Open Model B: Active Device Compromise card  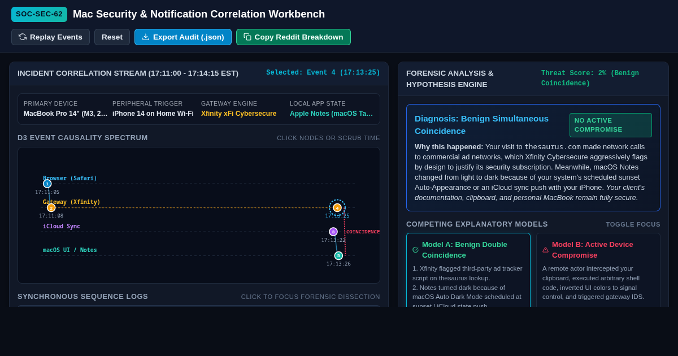[598, 270]
